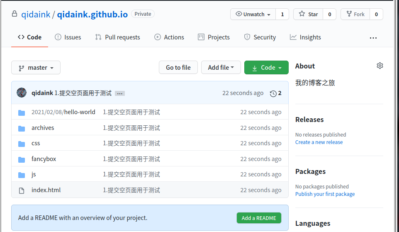Expand commit message ellipsis button
399x232 pixels.
tap(119, 93)
